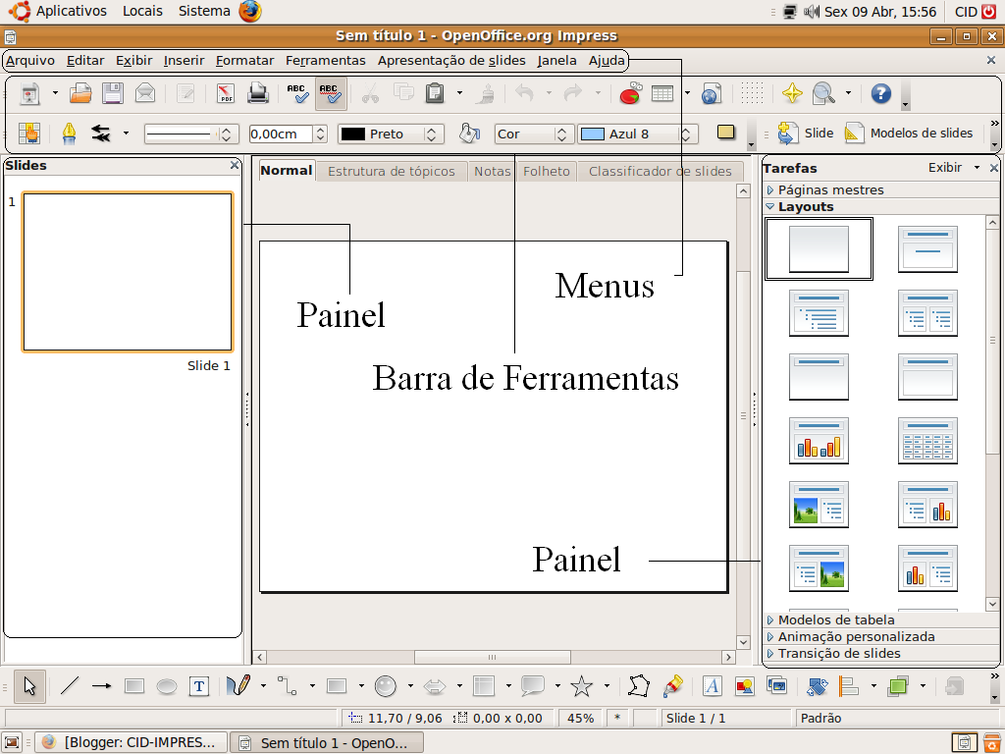The height and width of the screenshot is (754, 1005).
Task: Open a document with the folder icon
Action: coord(80,93)
